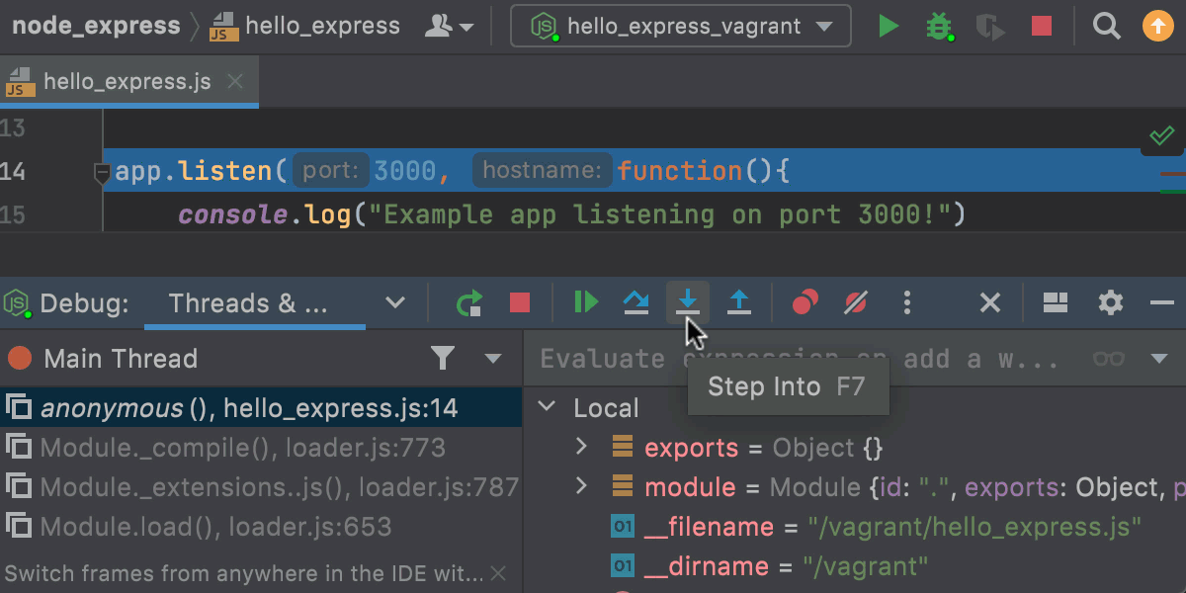
Task: Step Over the current line
Action: 636,302
